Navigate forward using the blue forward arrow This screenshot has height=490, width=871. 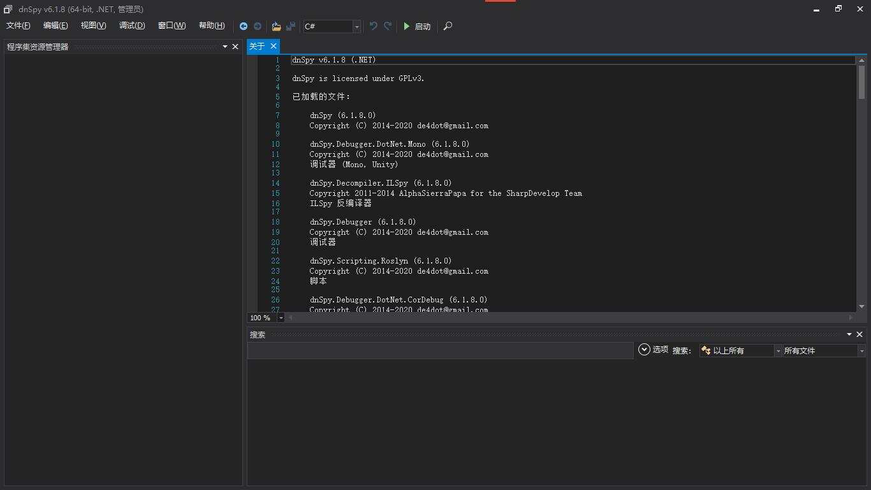pos(258,26)
